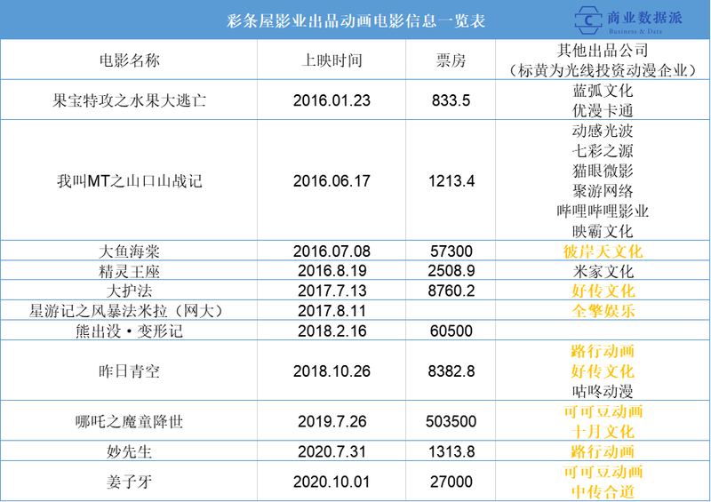
Task: Select the 票房 column header
Action: (451, 60)
